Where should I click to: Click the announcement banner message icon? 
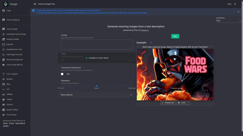tap(33, 11)
